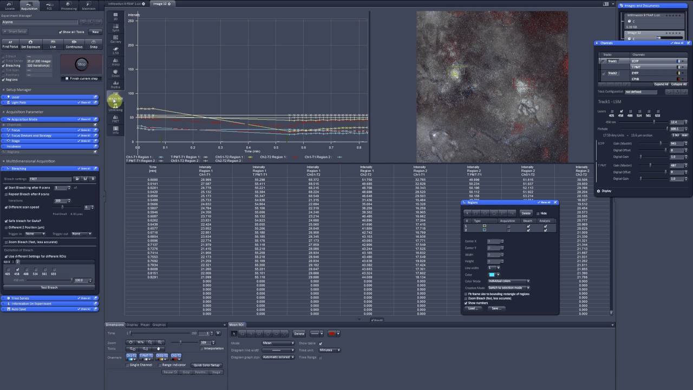The width and height of the screenshot is (693, 390).
Task: Enable Repeat Bleach after # scans
Action: coord(5,194)
